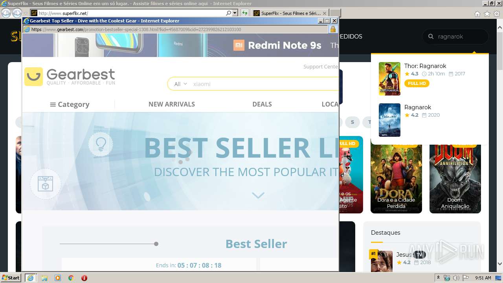Click the network tray icon
This screenshot has height=283, width=503.
coord(447,278)
